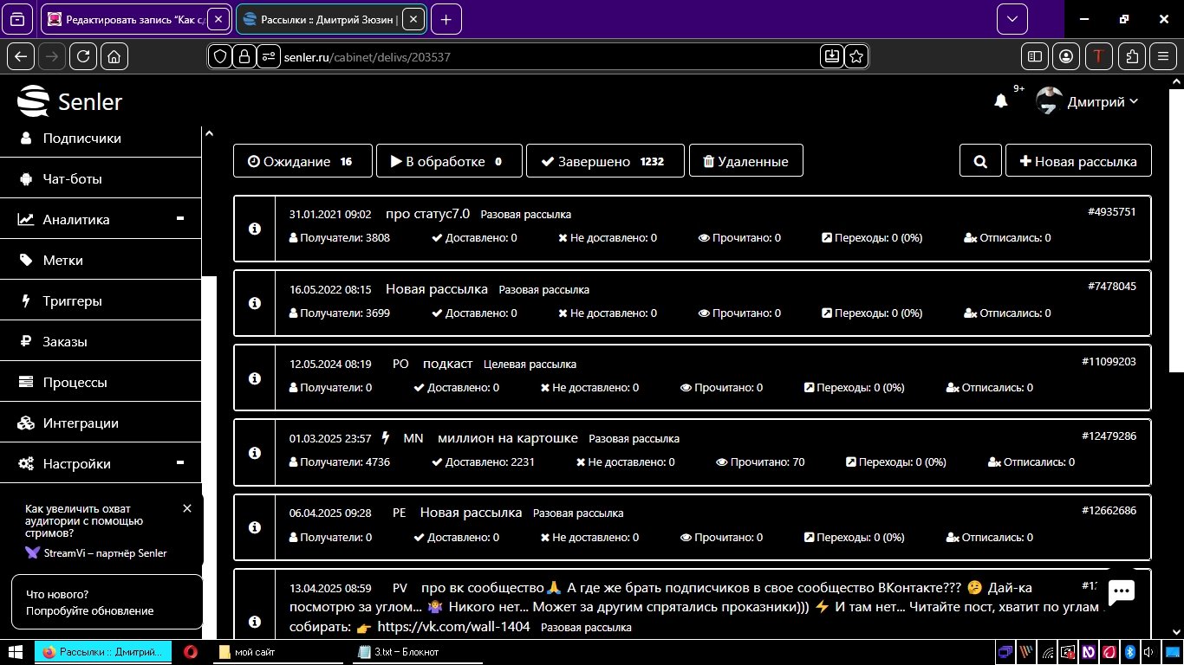Click the search magnifier button
Screen dimensions: 1184x665
coord(980,161)
